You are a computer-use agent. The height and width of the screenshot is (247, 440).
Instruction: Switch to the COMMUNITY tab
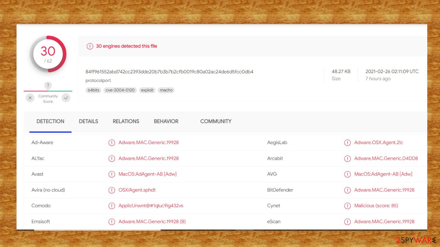pyautogui.click(x=216, y=121)
